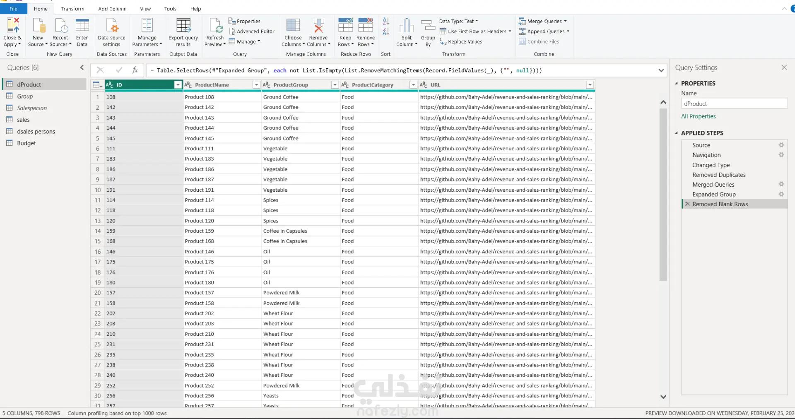The image size is (795, 419).
Task: Open the All Properties link
Action: 699,116
